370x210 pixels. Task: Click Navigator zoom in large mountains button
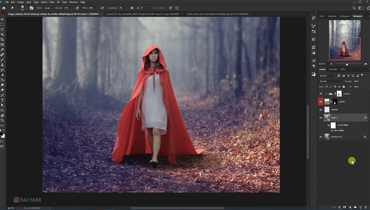(365, 64)
